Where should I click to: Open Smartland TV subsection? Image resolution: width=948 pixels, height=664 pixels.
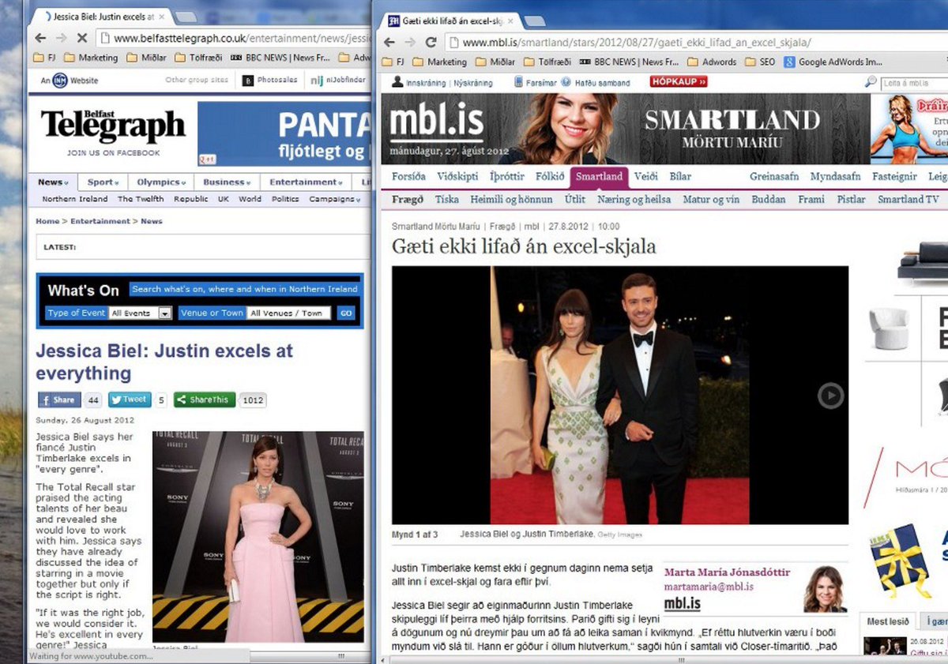tap(908, 200)
